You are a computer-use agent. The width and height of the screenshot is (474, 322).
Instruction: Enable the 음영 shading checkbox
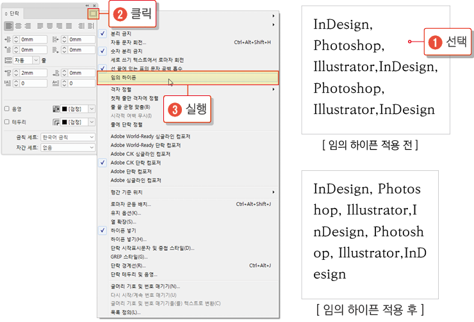pos(7,109)
